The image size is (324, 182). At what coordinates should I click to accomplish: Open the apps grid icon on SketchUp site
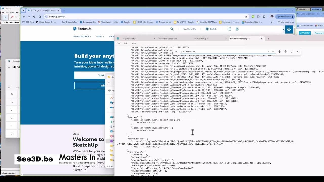click(229, 29)
